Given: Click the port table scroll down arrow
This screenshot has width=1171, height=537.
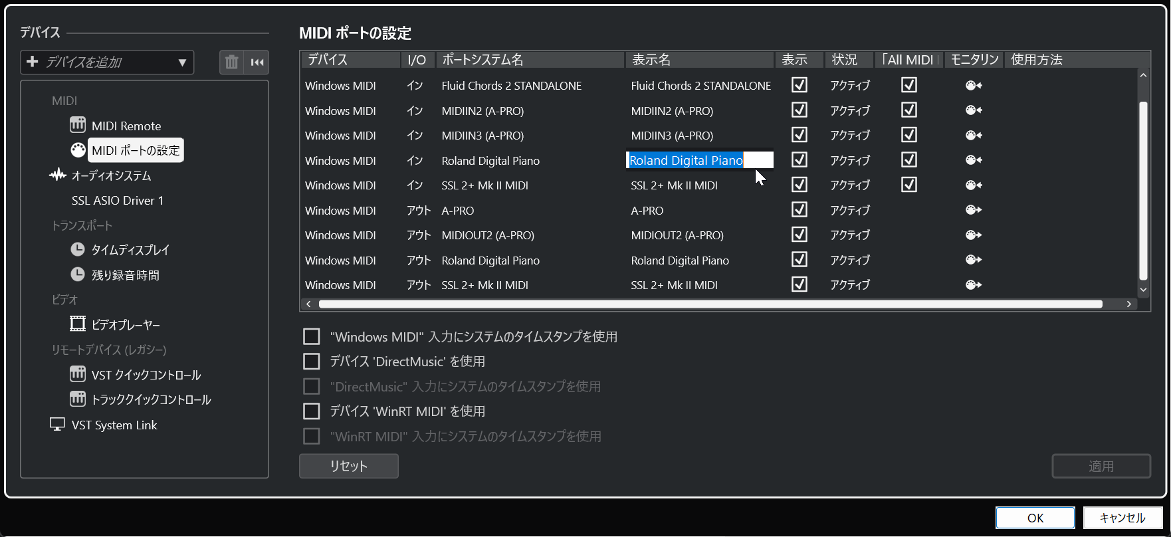Looking at the screenshot, I should pyautogui.click(x=1143, y=289).
